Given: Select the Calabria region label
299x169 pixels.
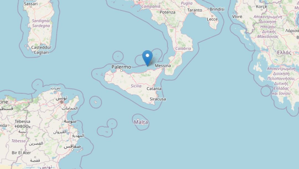Looking at the screenshot, I should [x=183, y=49].
